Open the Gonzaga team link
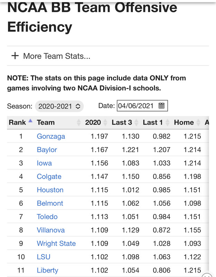Image resolution: width=216 pixels, height=277 pixels. click(x=51, y=136)
